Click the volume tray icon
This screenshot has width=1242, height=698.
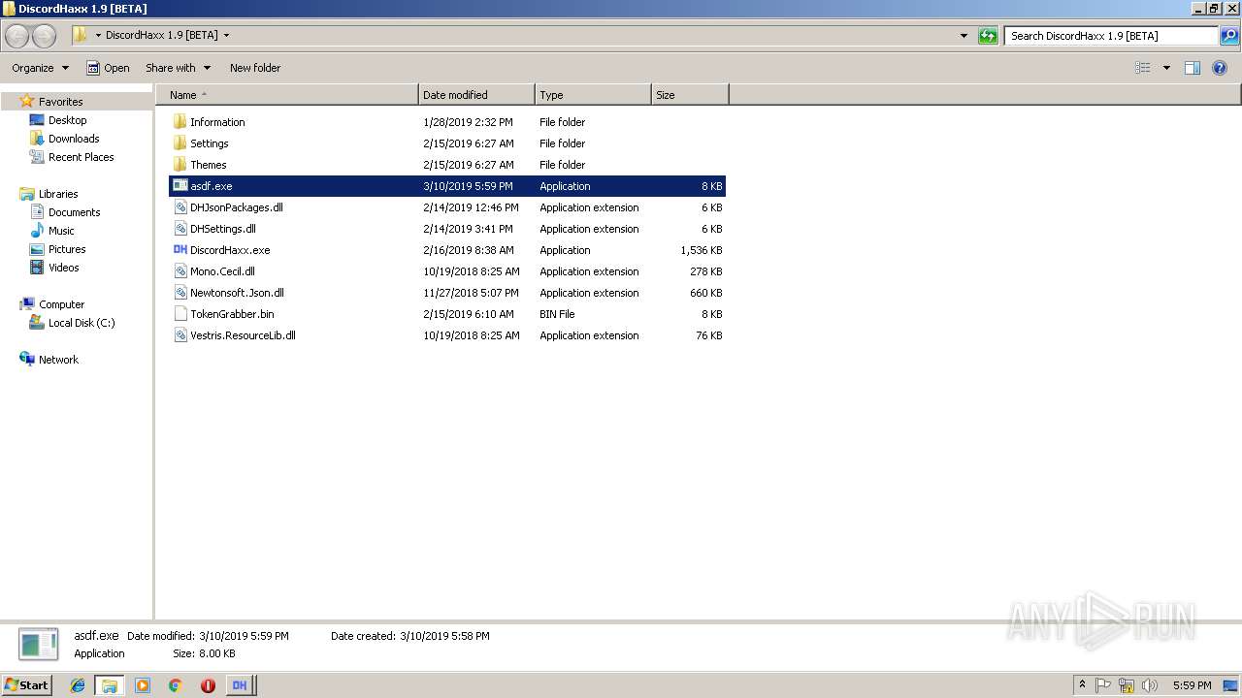pos(1150,685)
